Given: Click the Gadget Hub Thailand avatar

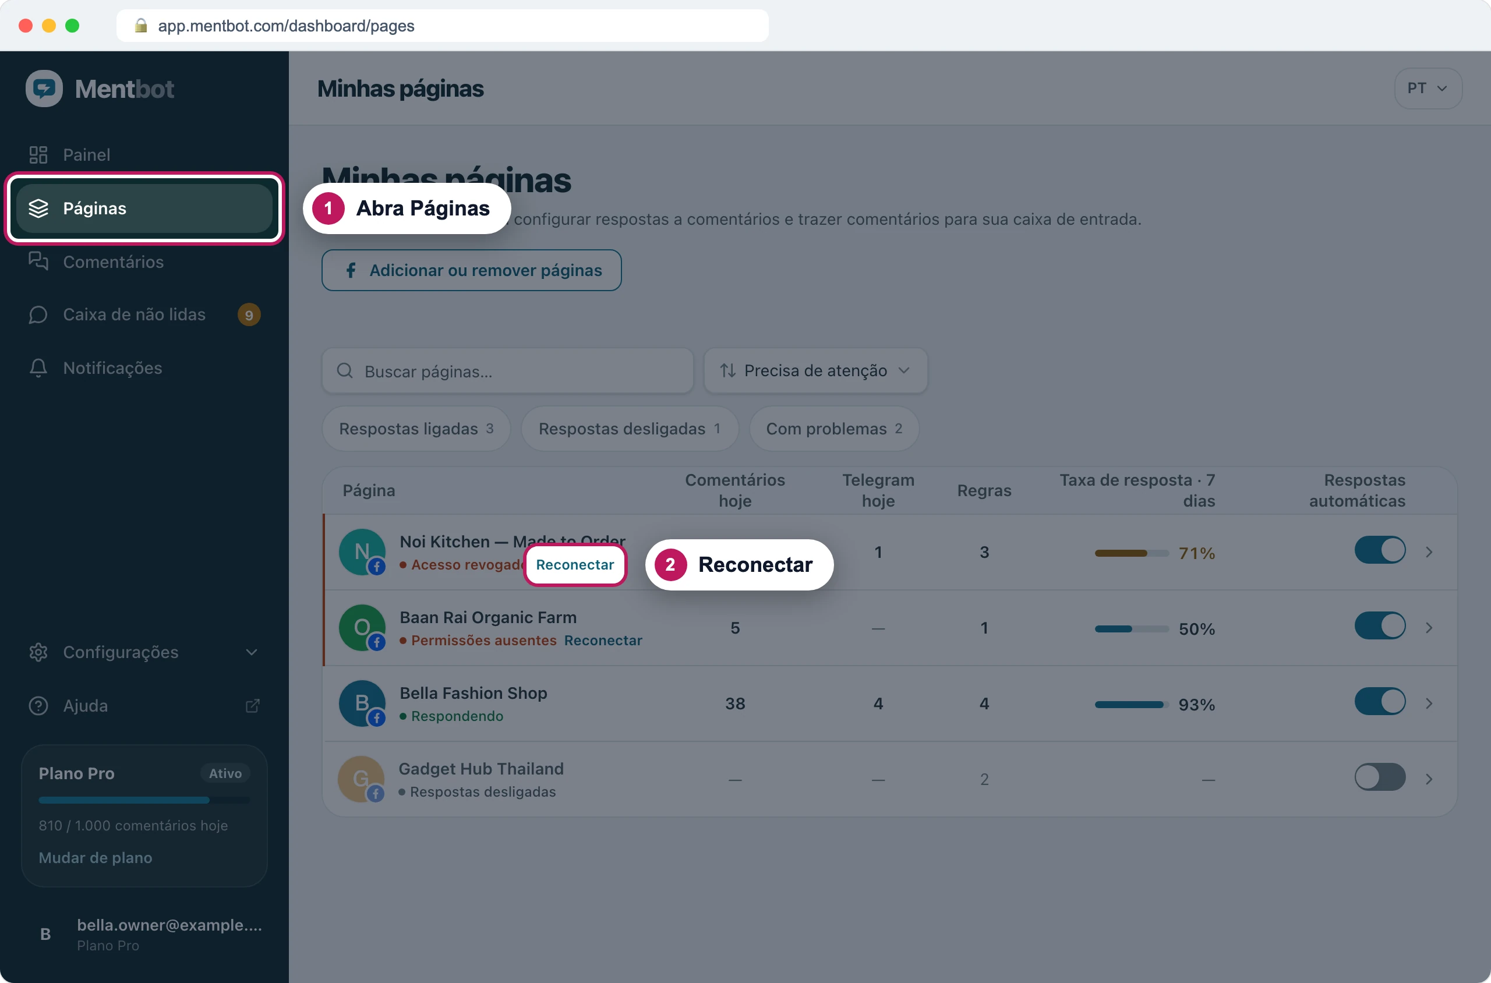Looking at the screenshot, I should (x=361, y=779).
